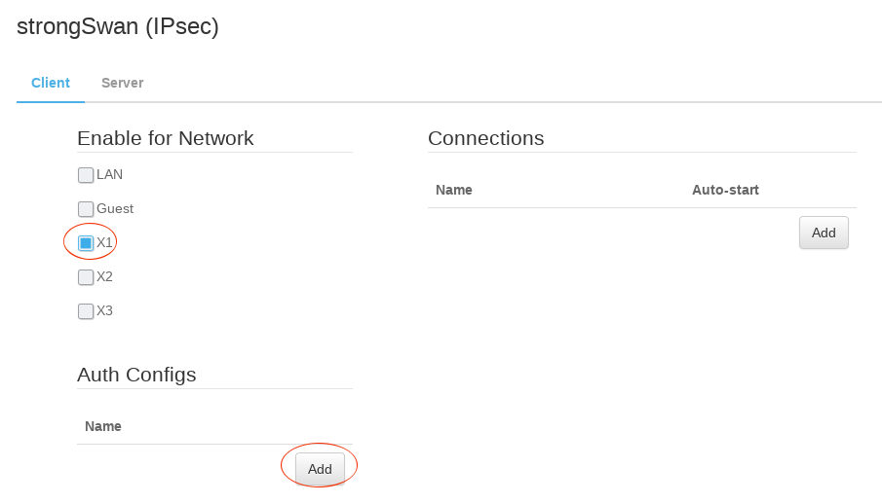Click the X3 label text
The image size is (882, 504).
click(105, 310)
